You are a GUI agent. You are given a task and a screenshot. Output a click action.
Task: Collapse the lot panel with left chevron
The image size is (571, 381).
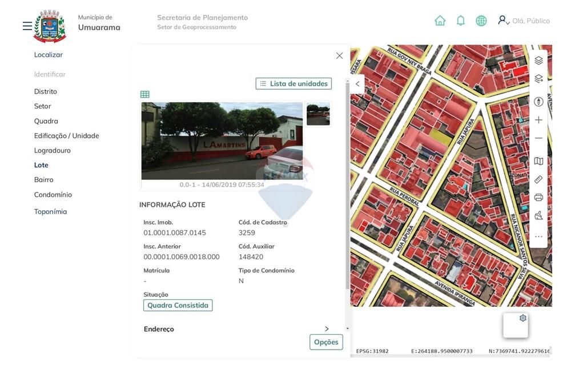pos(357,83)
